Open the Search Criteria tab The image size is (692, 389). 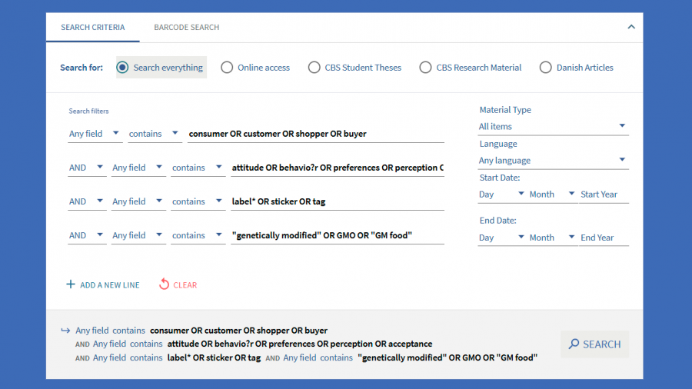pyautogui.click(x=92, y=28)
